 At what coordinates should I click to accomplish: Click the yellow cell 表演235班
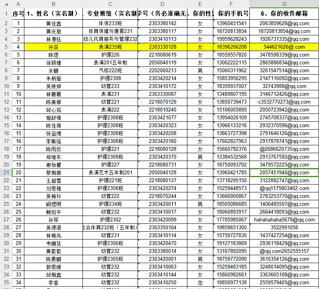point(110,47)
